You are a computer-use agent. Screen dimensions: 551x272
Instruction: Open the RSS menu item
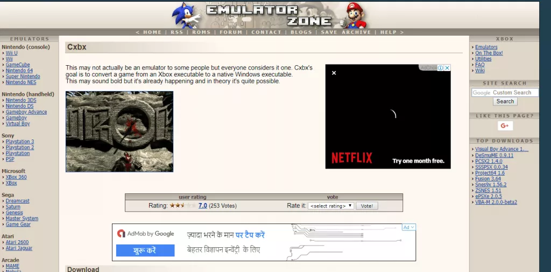click(176, 32)
